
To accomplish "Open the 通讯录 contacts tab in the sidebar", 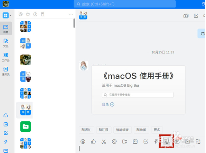I will [x=6, y=71].
